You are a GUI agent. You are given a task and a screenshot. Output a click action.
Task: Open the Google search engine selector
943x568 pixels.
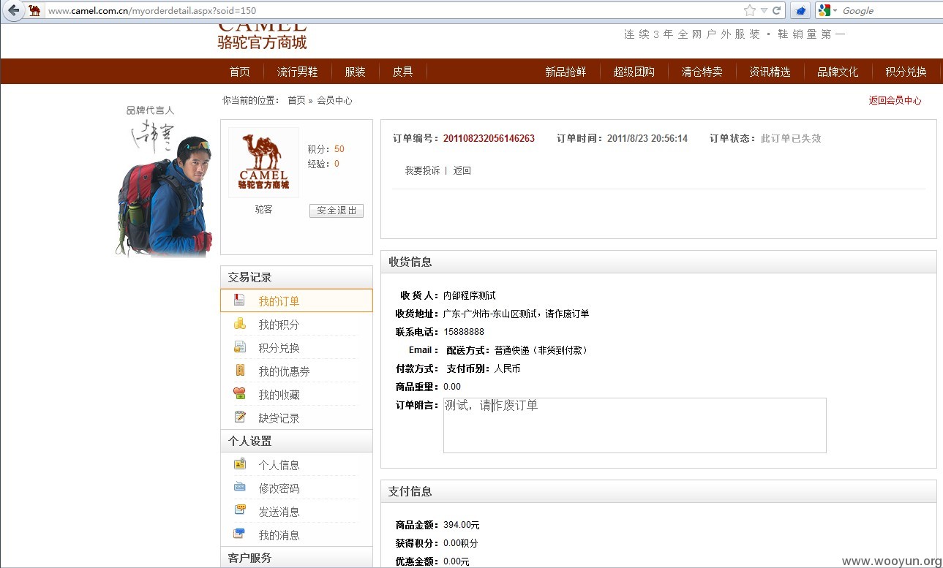tap(827, 10)
